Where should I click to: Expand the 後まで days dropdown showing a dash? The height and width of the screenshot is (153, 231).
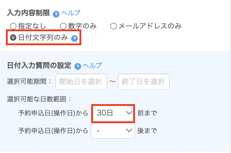(113, 130)
